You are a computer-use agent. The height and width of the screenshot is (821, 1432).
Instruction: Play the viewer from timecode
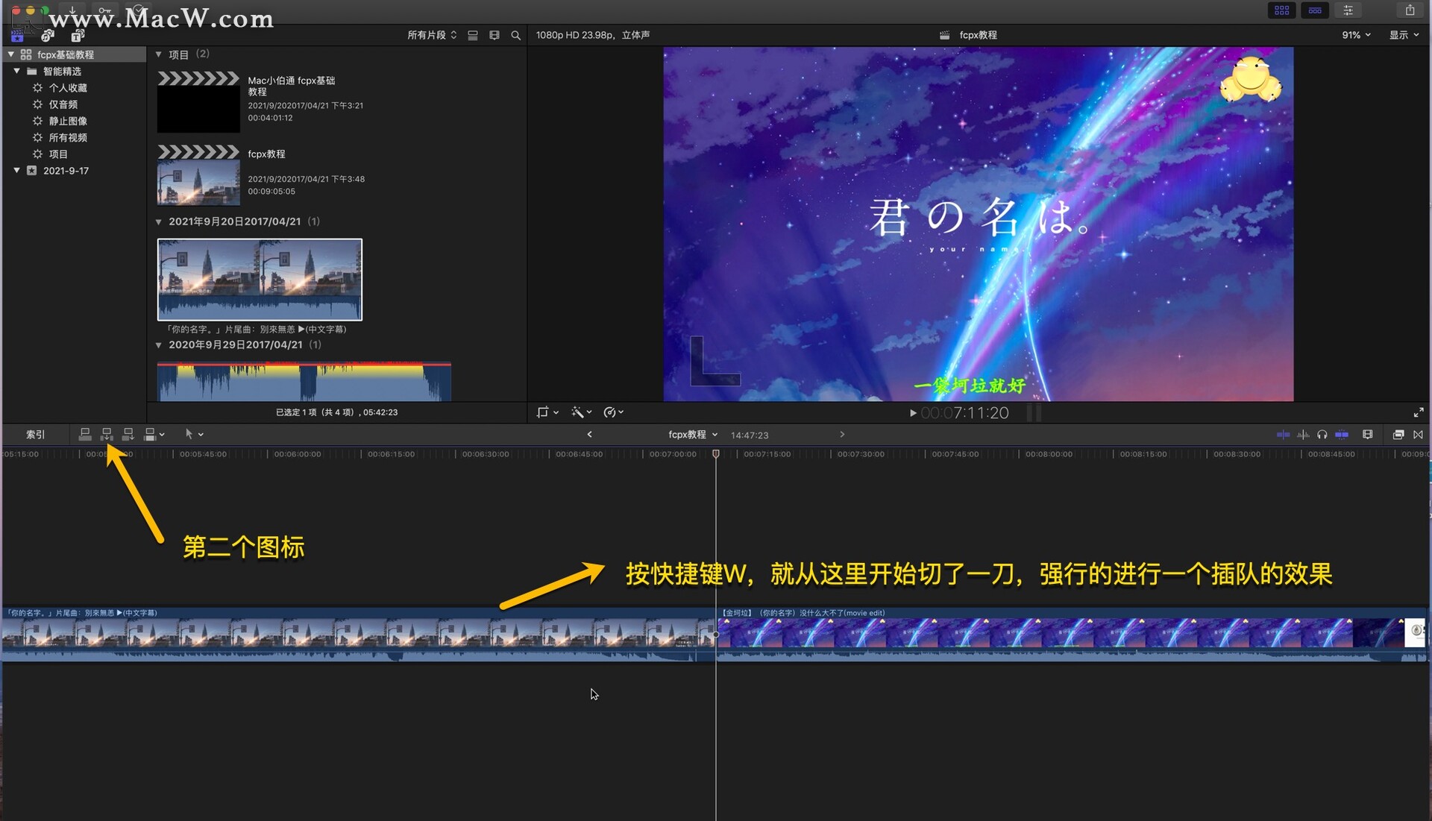click(x=913, y=413)
